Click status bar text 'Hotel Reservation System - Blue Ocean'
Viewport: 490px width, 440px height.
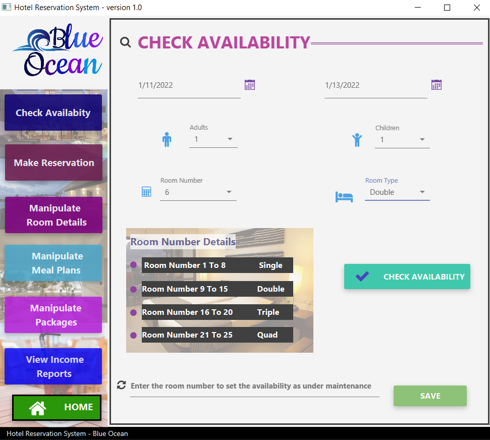tap(67, 434)
